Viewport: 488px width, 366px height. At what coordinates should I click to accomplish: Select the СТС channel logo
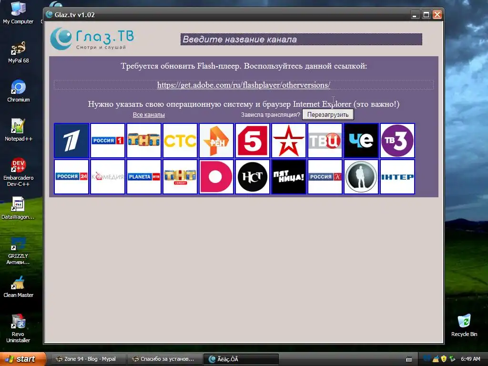(x=180, y=141)
